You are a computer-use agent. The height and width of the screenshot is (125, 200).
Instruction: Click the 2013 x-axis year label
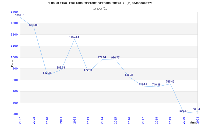[x=88, y=120]
